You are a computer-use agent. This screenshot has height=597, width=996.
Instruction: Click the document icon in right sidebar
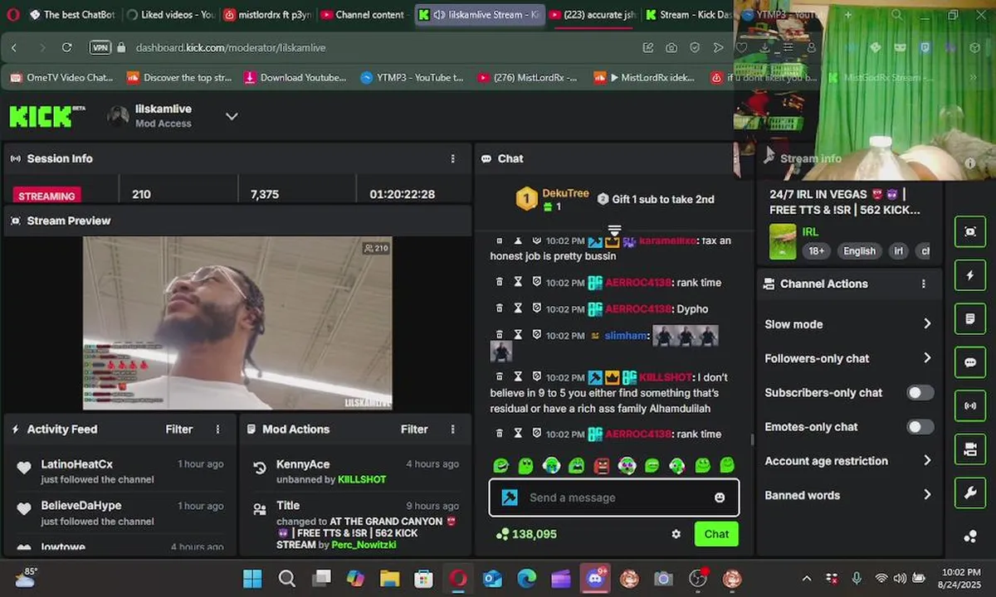pos(970,318)
